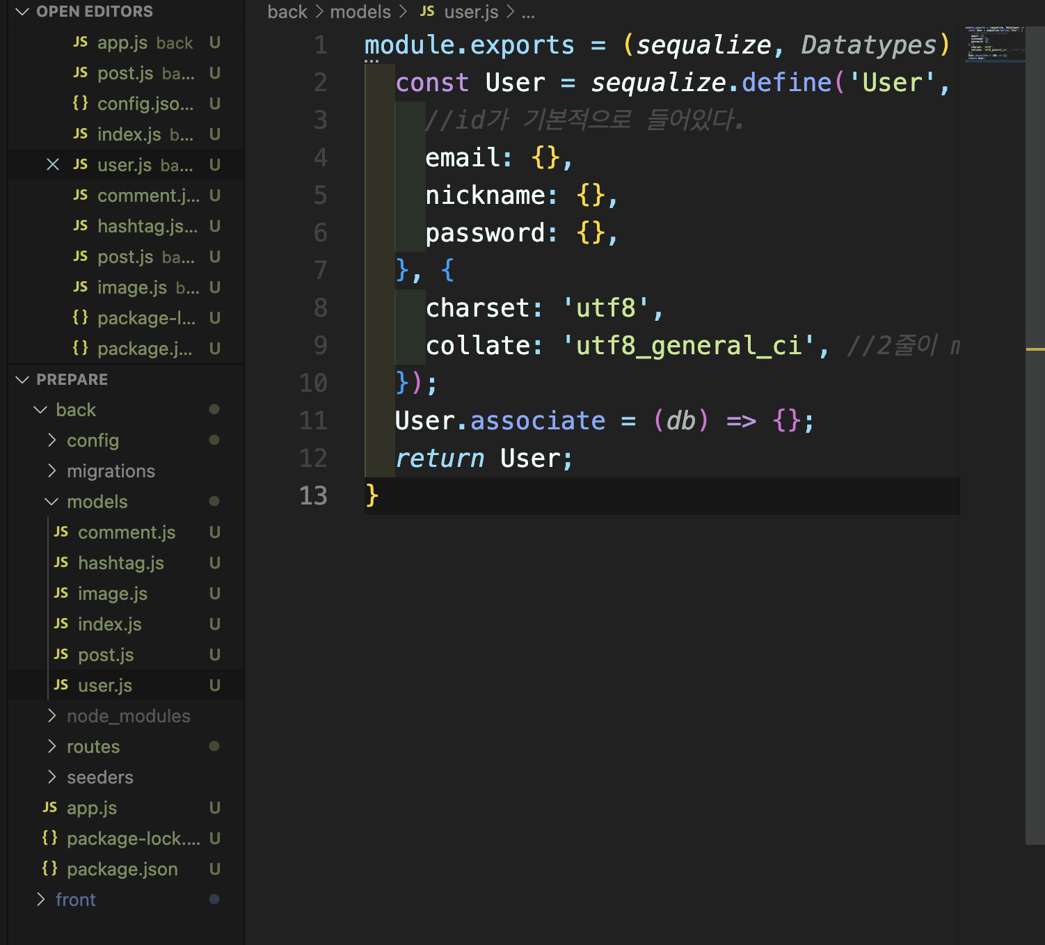Select comment.js in open editors list
Image resolution: width=1045 pixels, height=945 pixels.
[x=126, y=196]
